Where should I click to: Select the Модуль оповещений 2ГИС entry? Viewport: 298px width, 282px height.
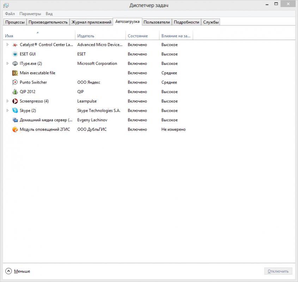pos(45,129)
